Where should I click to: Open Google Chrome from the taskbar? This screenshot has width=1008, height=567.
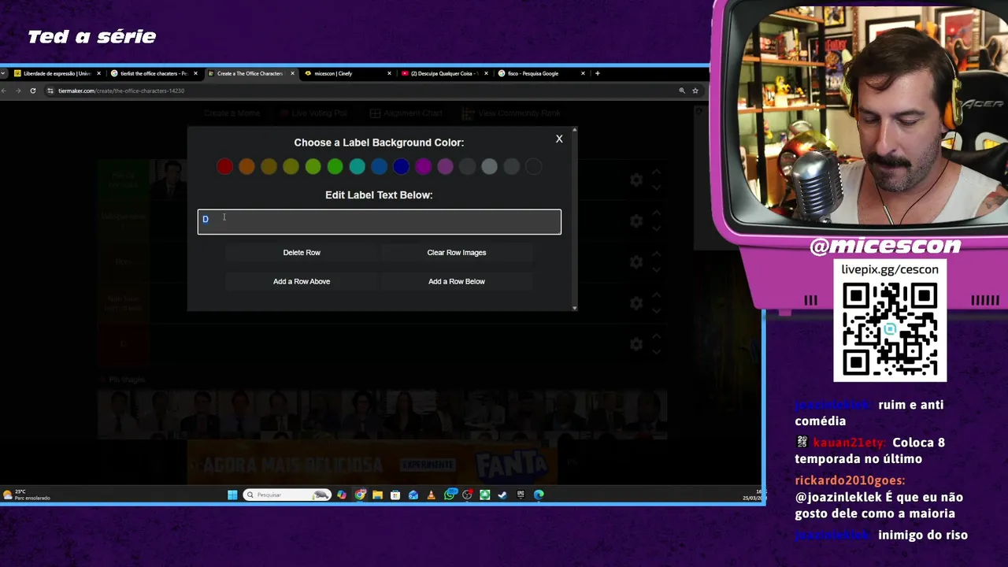tap(360, 495)
